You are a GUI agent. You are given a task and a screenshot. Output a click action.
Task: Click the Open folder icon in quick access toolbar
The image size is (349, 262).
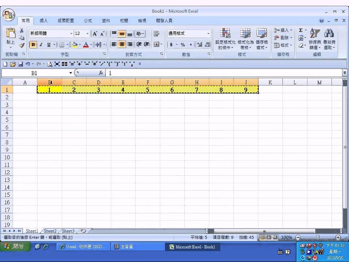tap(13, 64)
